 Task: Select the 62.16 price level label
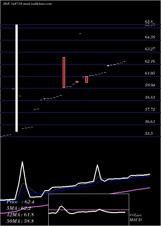150,61
